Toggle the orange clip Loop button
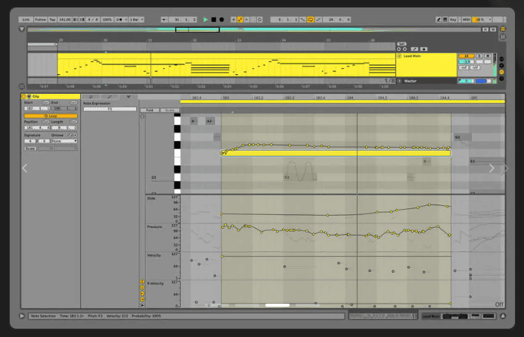Screen dimensions: 524x337 pyautogui.click(x=51, y=116)
